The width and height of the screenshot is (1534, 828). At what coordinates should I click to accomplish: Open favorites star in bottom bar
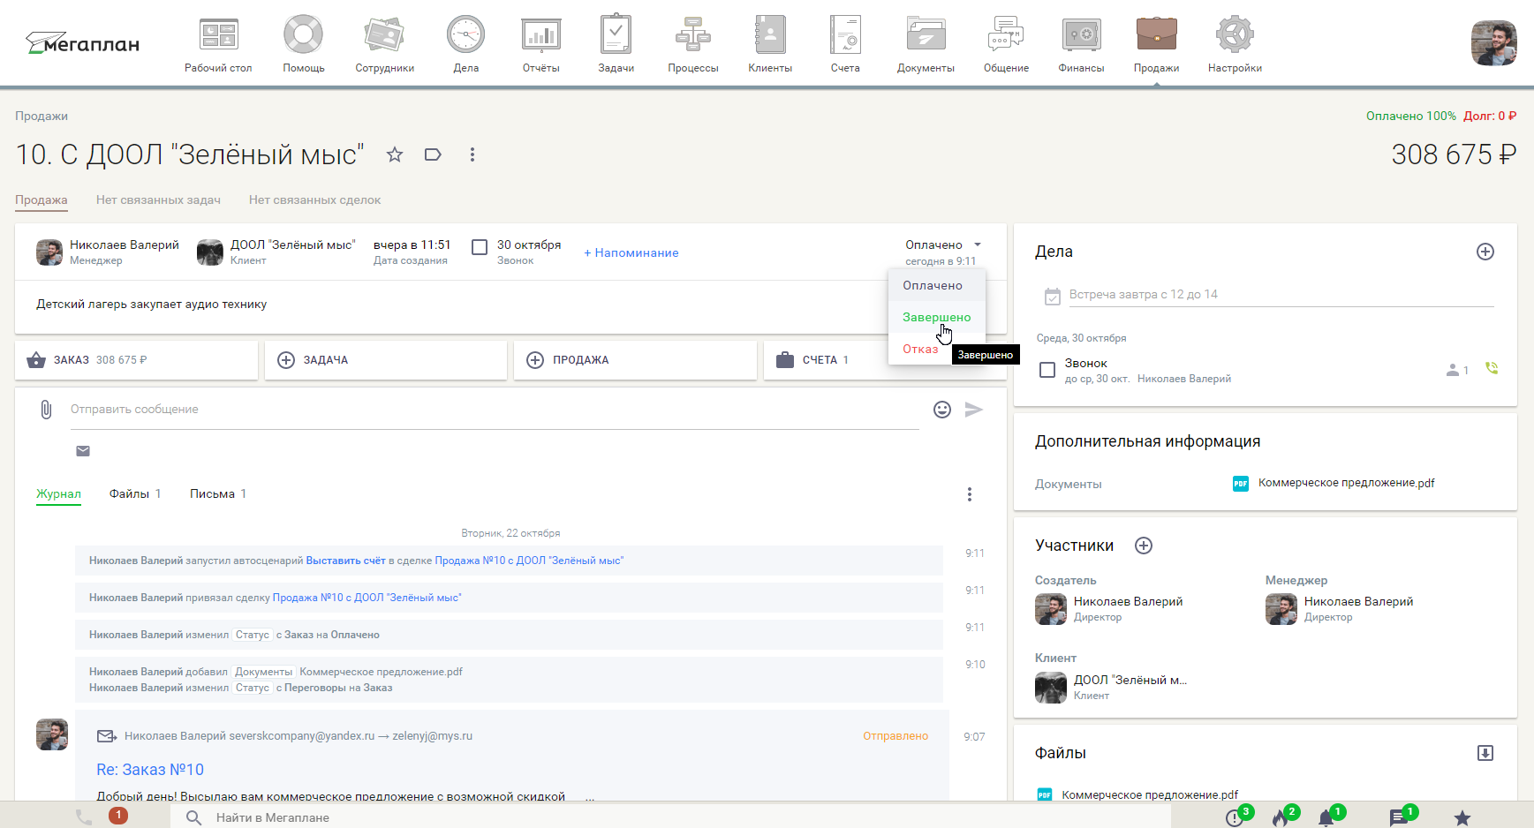tap(1462, 818)
